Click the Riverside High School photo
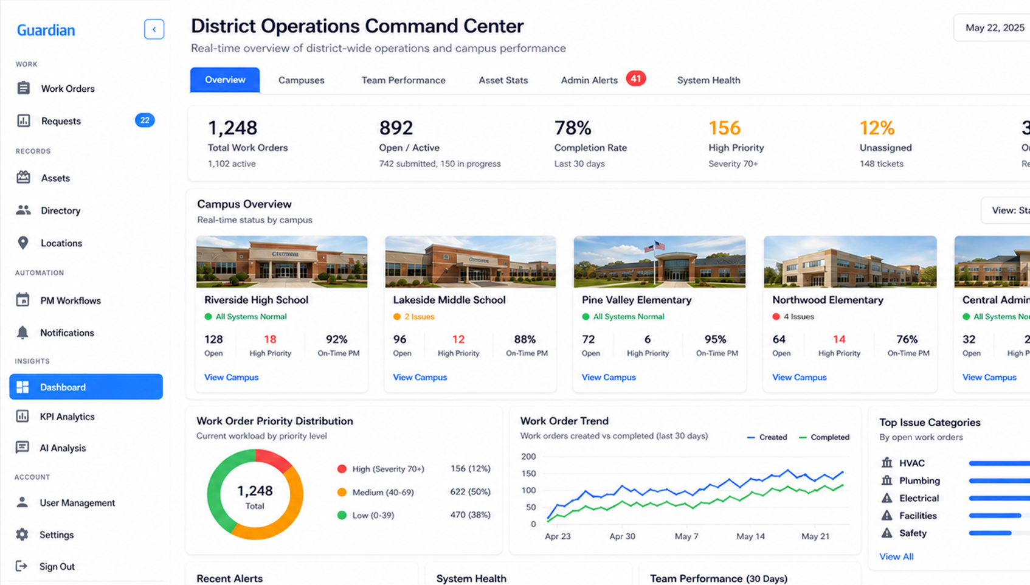The height and width of the screenshot is (585, 1030). [282, 261]
